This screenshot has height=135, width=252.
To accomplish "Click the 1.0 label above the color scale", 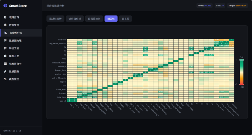I will point(242,57).
